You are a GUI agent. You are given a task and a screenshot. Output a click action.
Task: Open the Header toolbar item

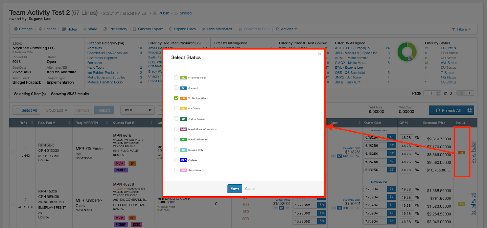tap(47, 29)
